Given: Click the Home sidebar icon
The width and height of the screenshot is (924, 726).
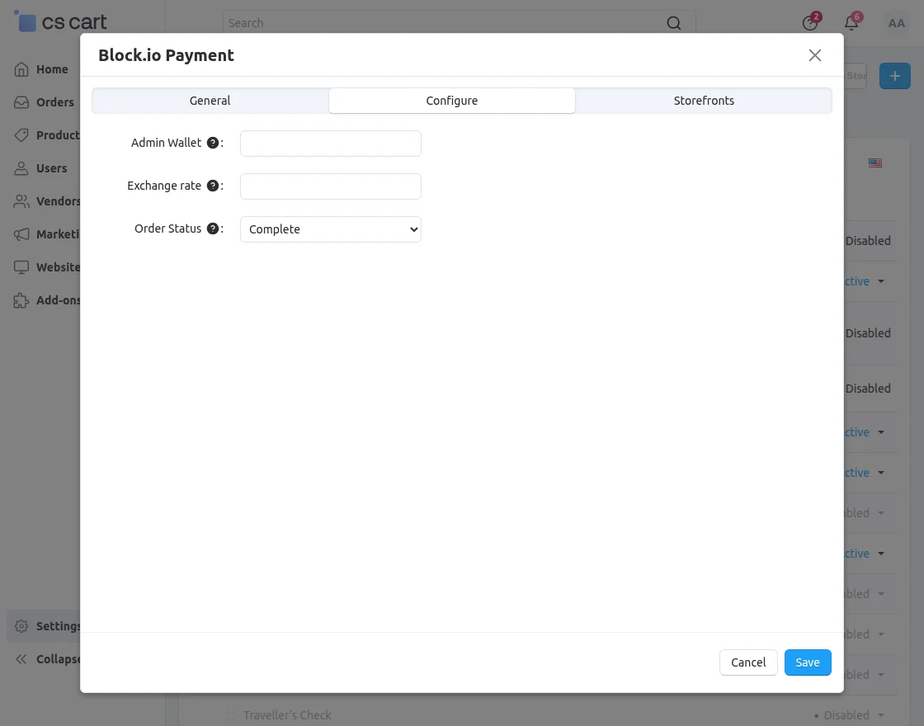Looking at the screenshot, I should click(21, 69).
